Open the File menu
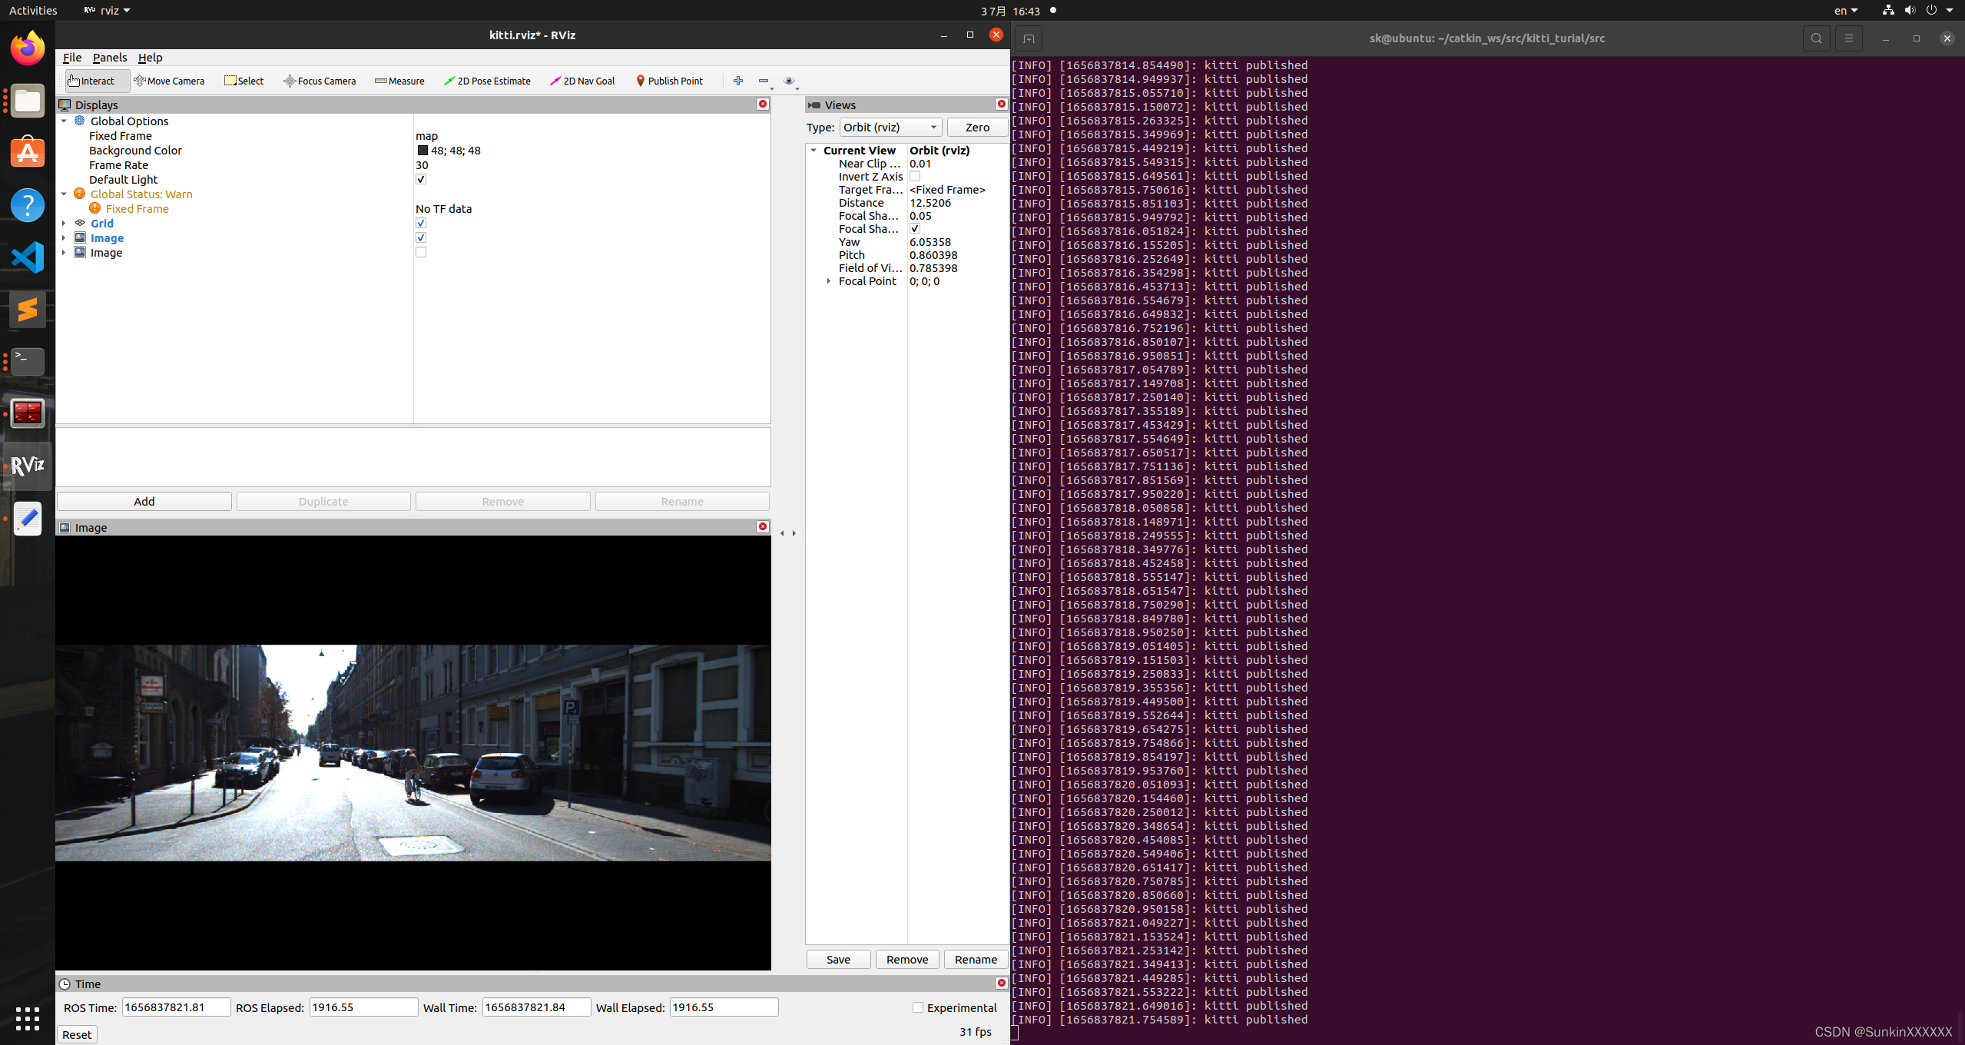 pos(72,58)
